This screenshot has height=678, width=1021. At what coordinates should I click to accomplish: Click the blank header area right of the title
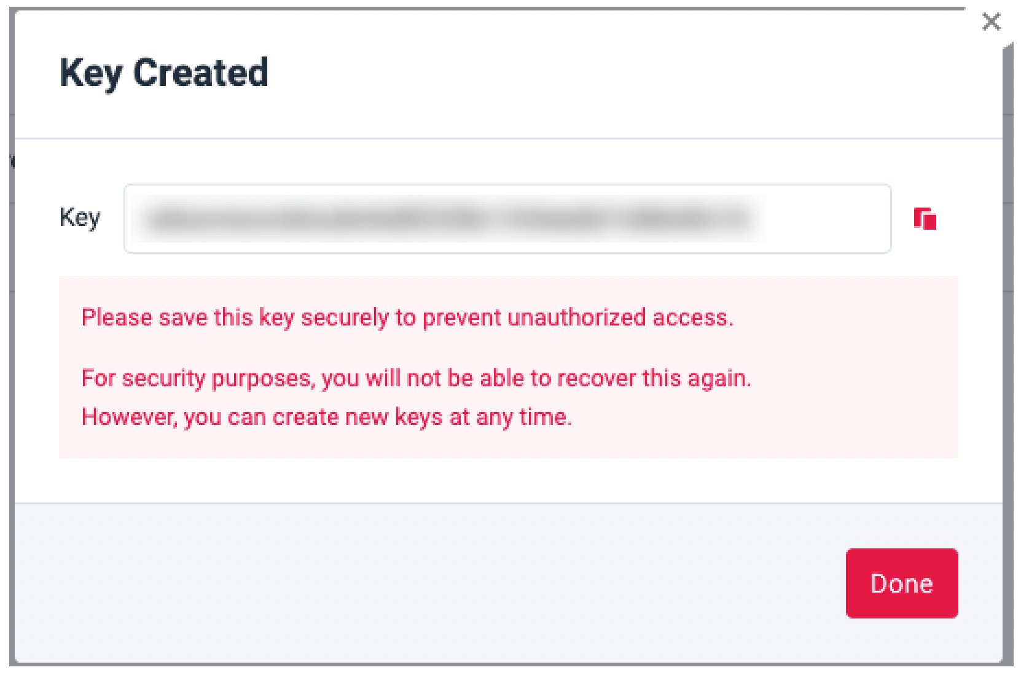(x=614, y=74)
